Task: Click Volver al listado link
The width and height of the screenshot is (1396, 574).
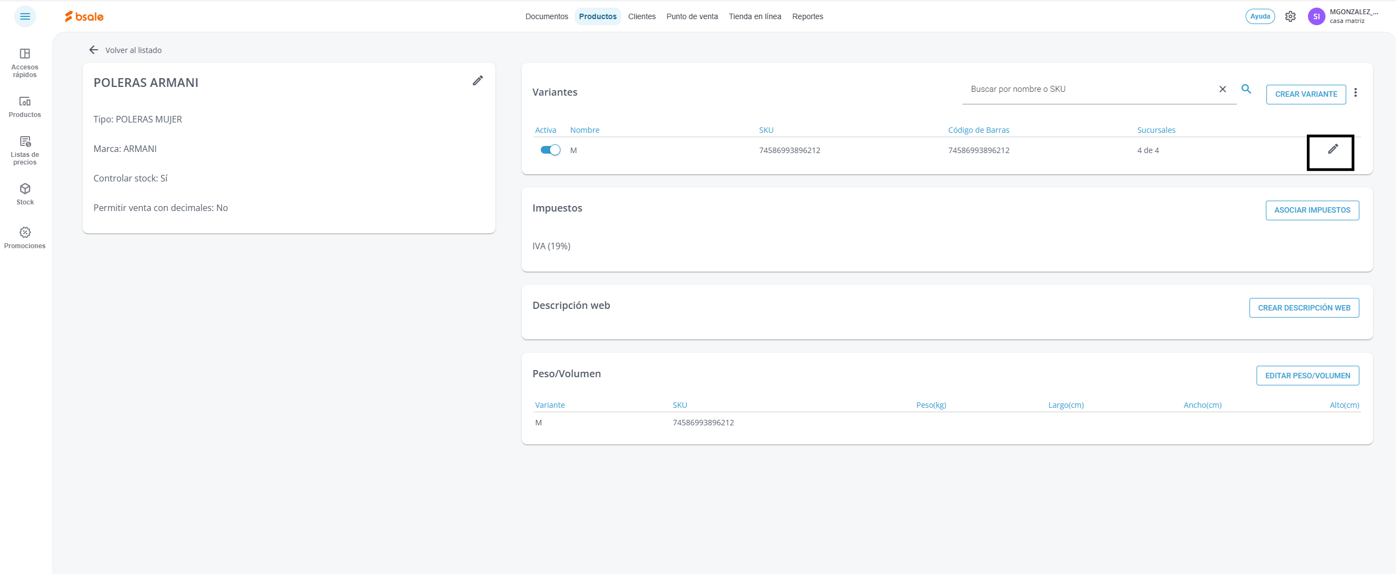Action: [x=133, y=50]
